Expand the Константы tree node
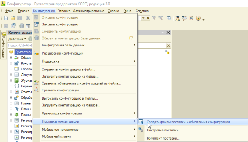This screenshot has height=142, width=248. pos(11,63)
